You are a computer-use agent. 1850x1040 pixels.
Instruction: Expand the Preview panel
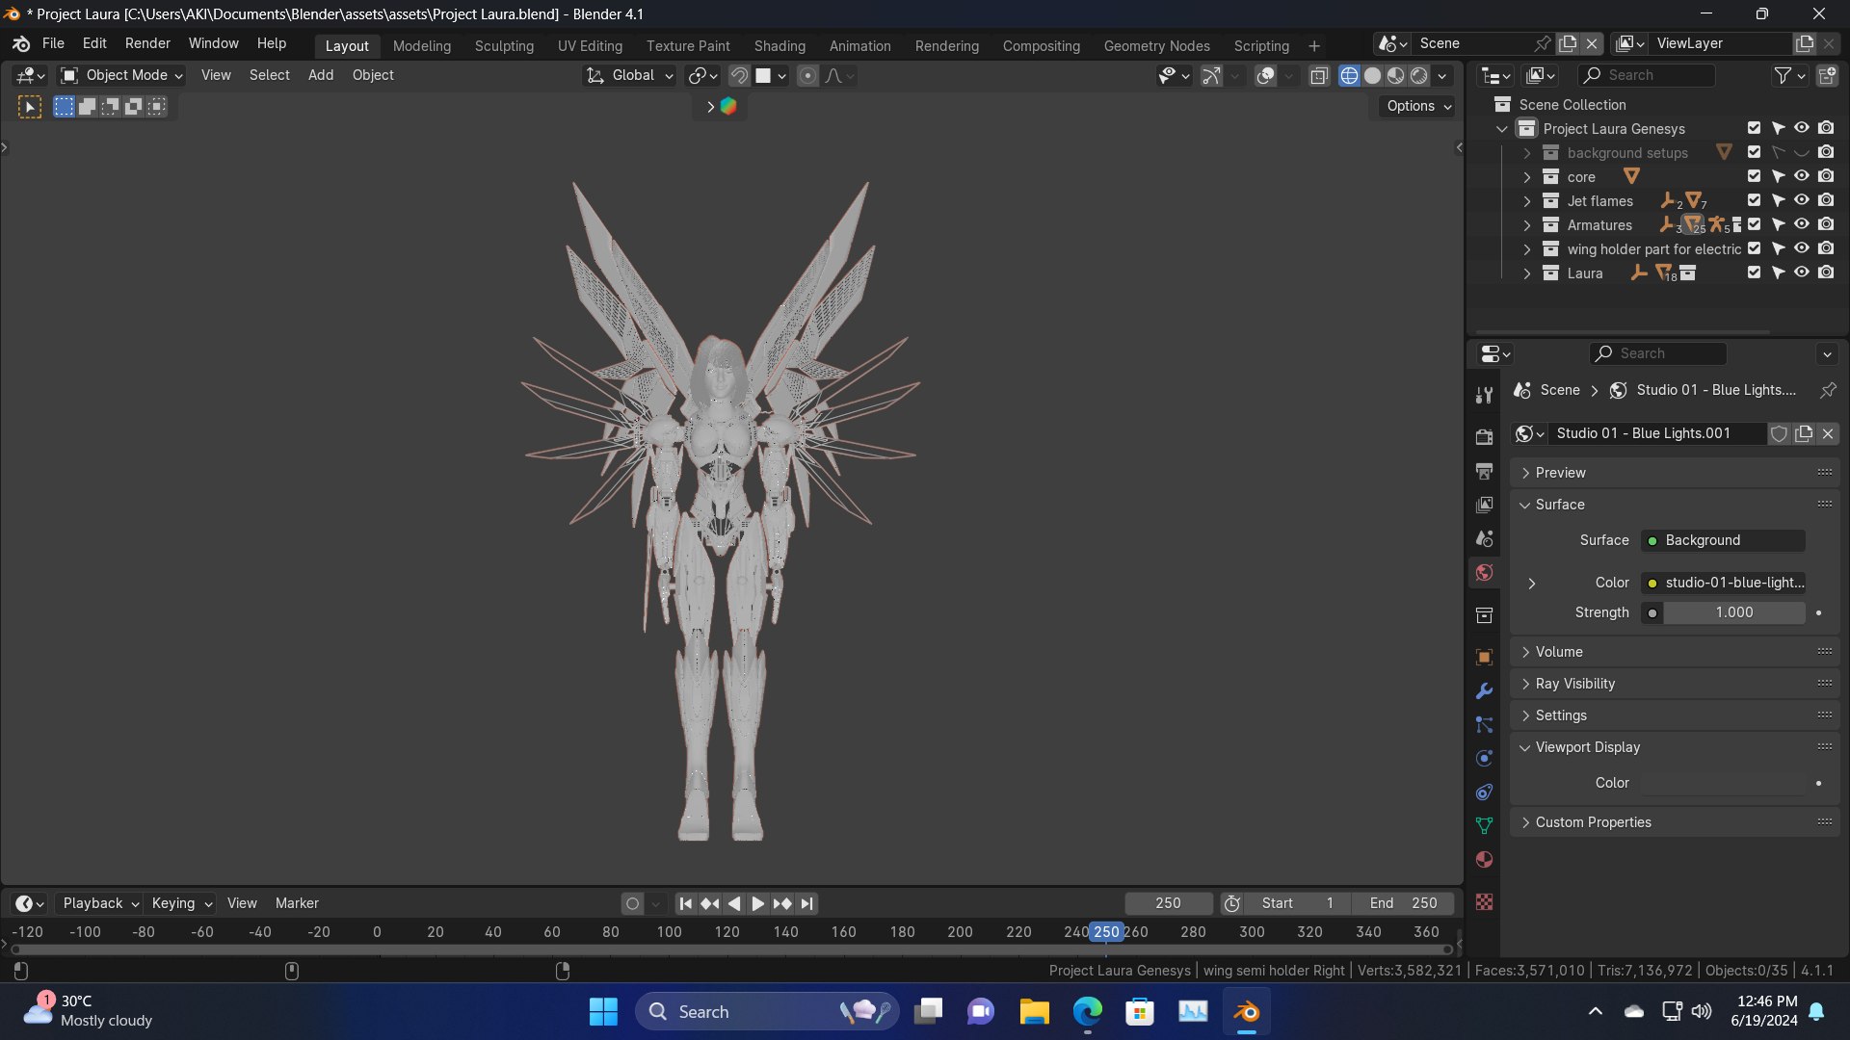tap(1675, 473)
